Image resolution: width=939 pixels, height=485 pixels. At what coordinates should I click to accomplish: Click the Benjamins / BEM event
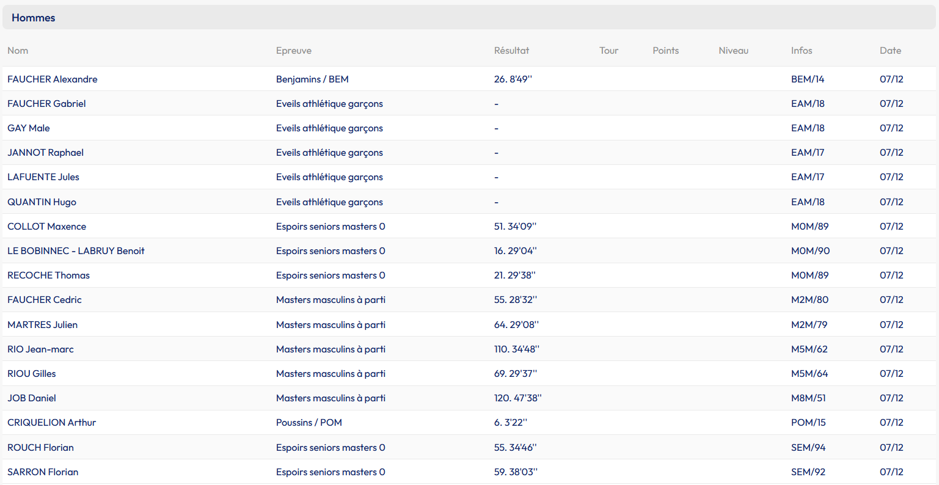pyautogui.click(x=312, y=79)
